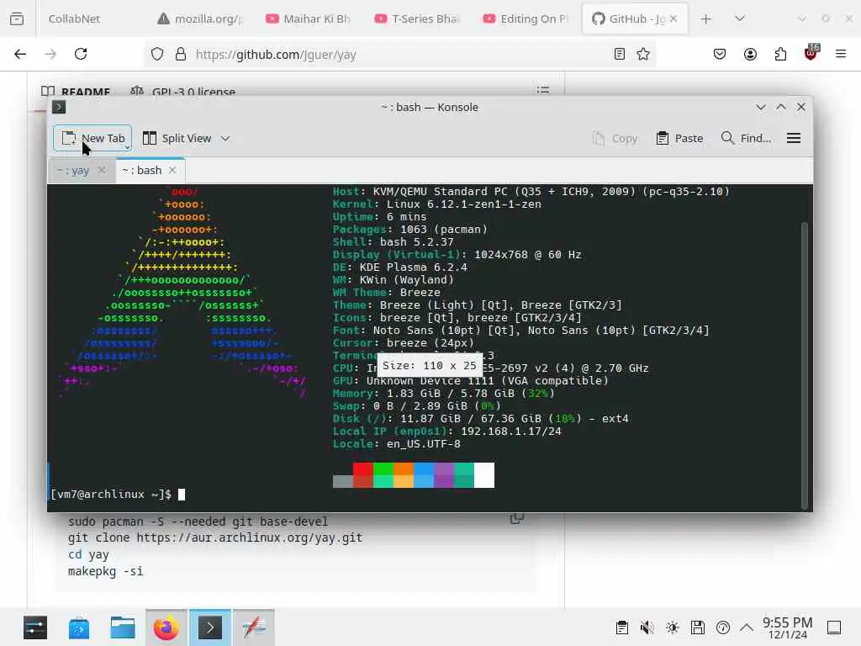Open the disks and devices tray icon
Screen dimensions: 861x646
click(698, 627)
